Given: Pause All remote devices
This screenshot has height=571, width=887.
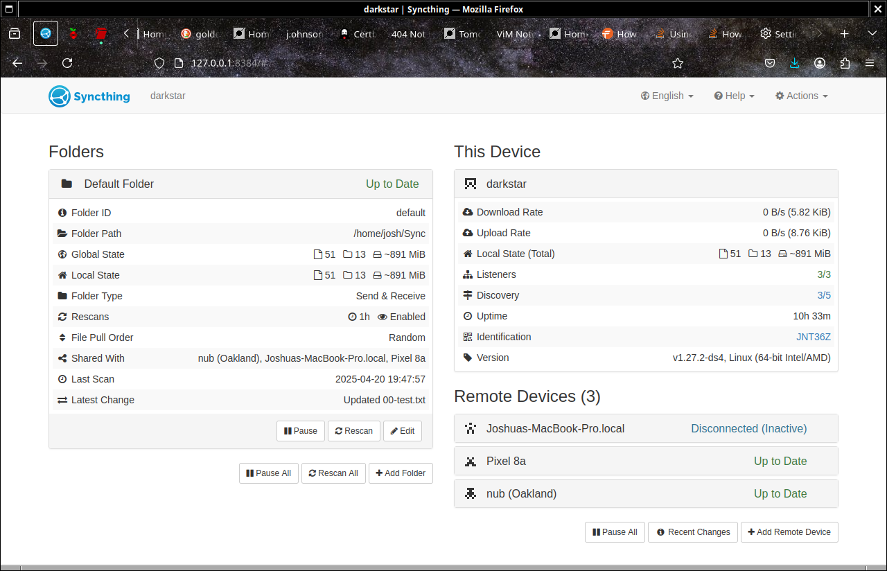Looking at the screenshot, I should [x=615, y=532].
